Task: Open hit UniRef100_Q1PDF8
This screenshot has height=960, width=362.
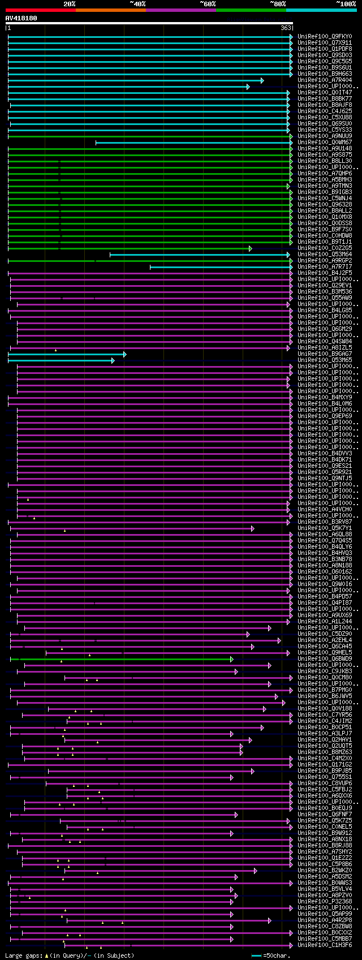Action: 325,49
